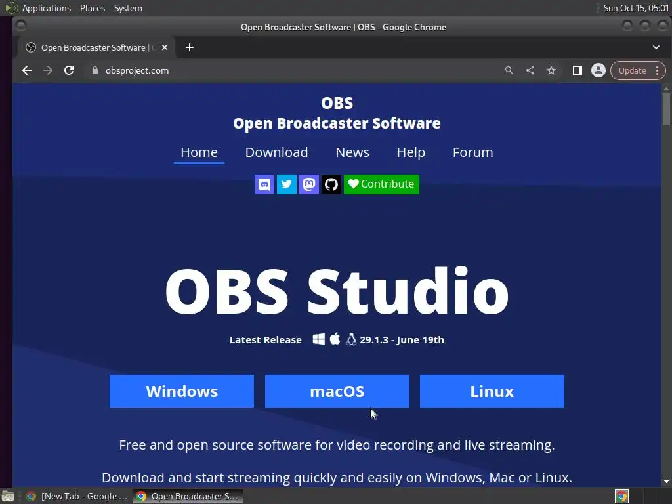Reload the obsproject.com page
This screenshot has height=504, width=672.
[69, 70]
